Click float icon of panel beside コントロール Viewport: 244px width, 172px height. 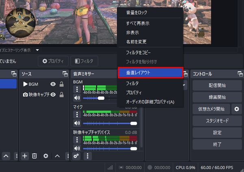[x=185, y=74]
